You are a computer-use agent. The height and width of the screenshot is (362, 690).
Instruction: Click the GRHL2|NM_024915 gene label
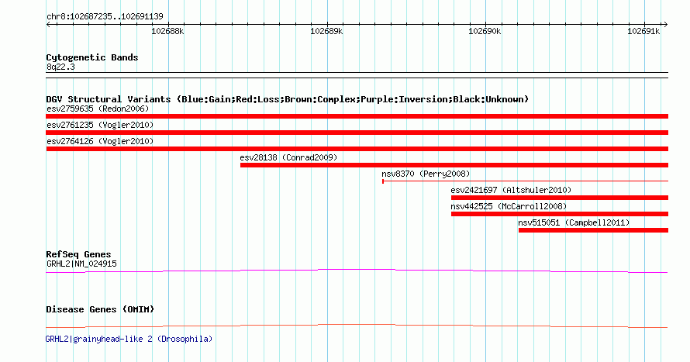pyautogui.click(x=81, y=264)
